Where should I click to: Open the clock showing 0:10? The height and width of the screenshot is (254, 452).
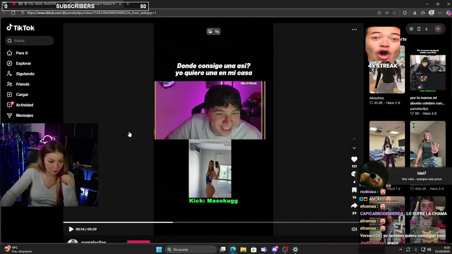click(x=442, y=249)
